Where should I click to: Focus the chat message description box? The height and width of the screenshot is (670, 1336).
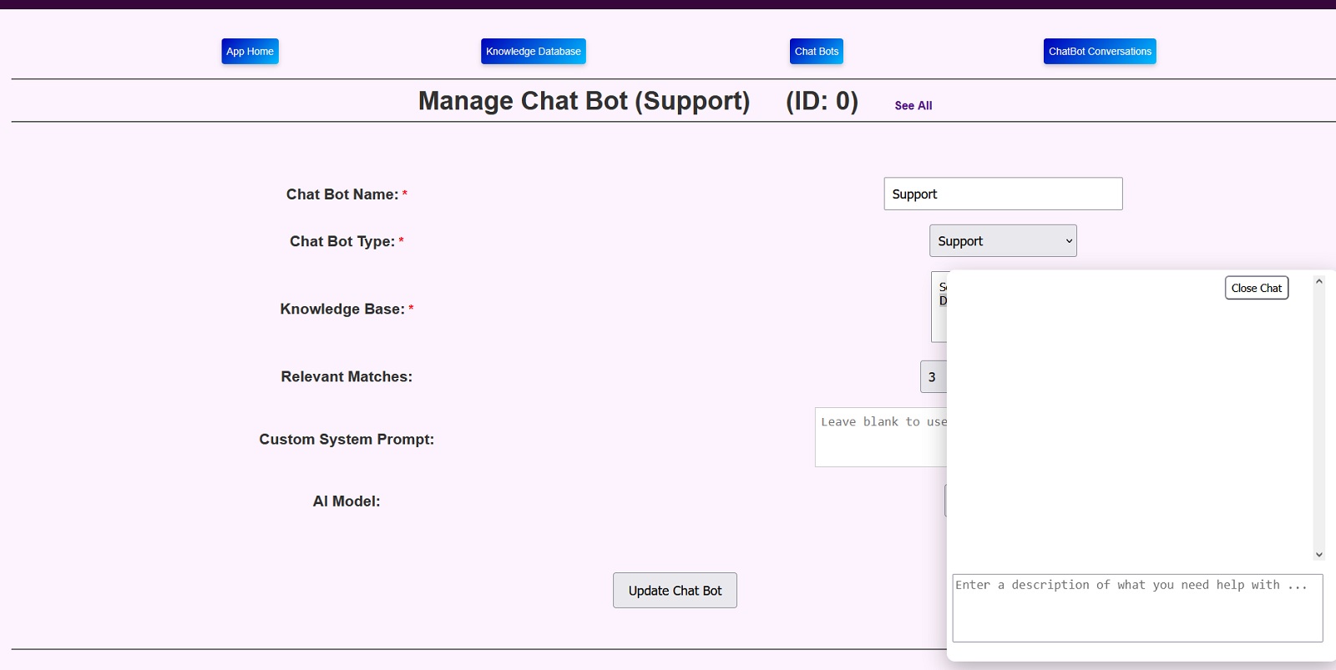pos(1136,607)
